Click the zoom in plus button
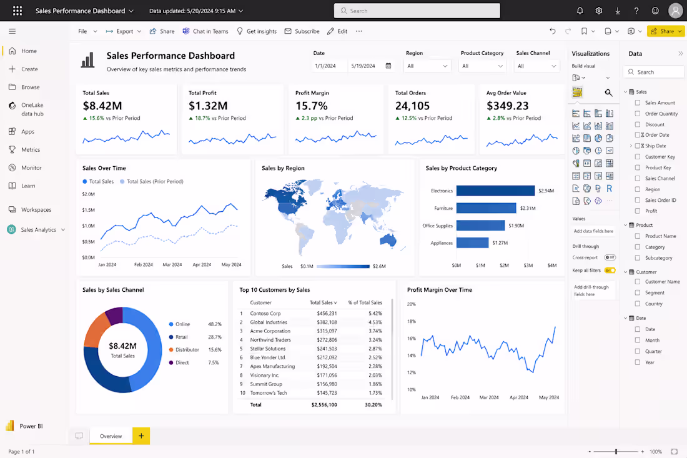This screenshot has width=687, height=458. click(642, 451)
